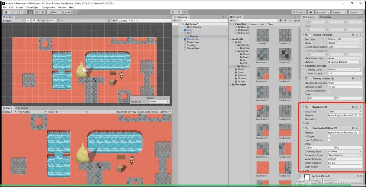Uncheck Used By Composite checkbox
This screenshot has width=366, height=187.
pyautogui.click(x=329, y=91)
